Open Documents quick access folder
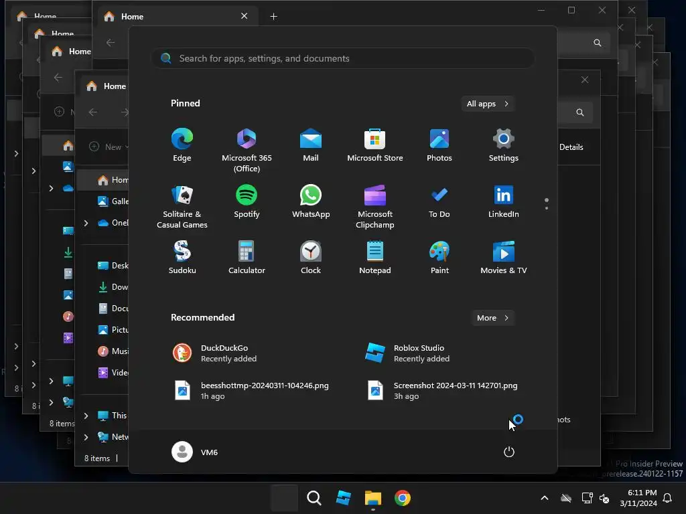686x514 pixels. [113, 309]
